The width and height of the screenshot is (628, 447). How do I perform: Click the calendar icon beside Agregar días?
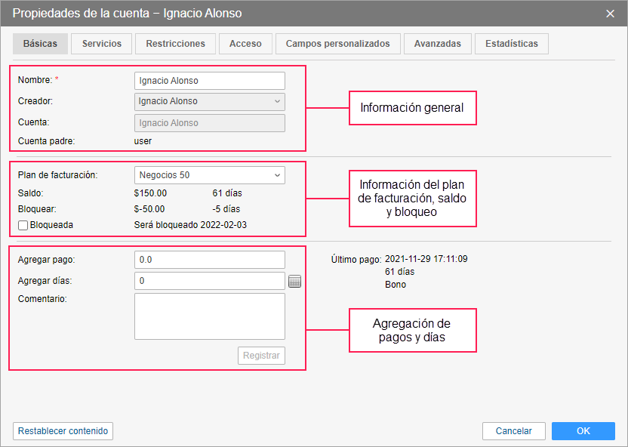(x=294, y=282)
